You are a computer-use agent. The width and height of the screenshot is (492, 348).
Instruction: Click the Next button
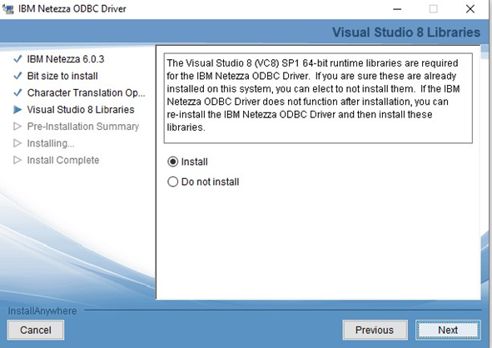(x=448, y=331)
